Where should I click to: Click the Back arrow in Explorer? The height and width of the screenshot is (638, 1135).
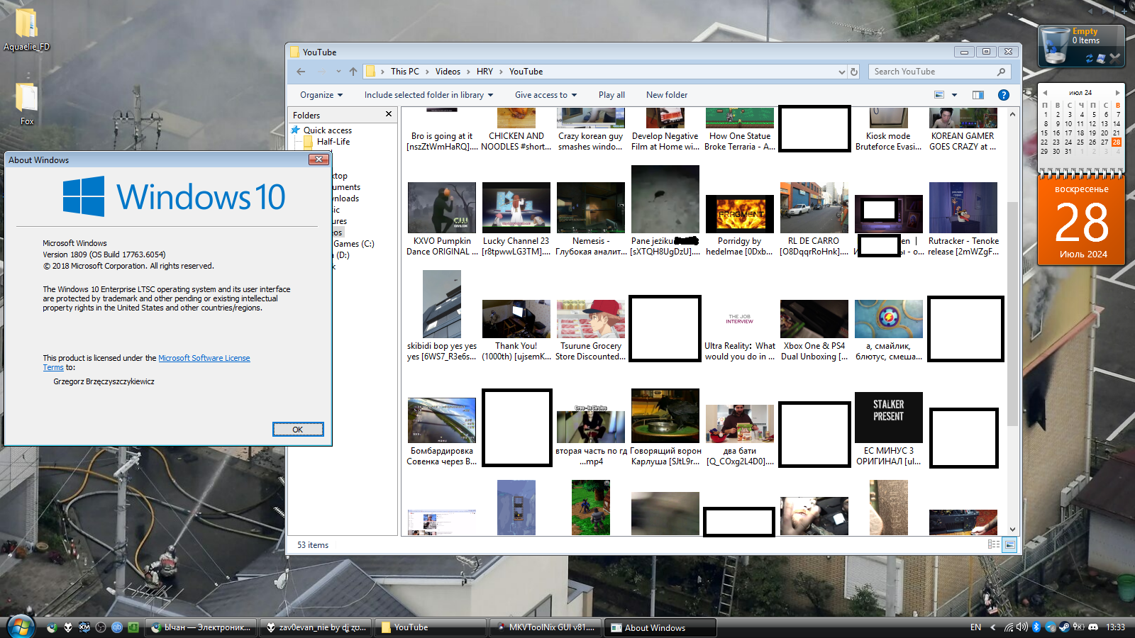click(x=301, y=72)
